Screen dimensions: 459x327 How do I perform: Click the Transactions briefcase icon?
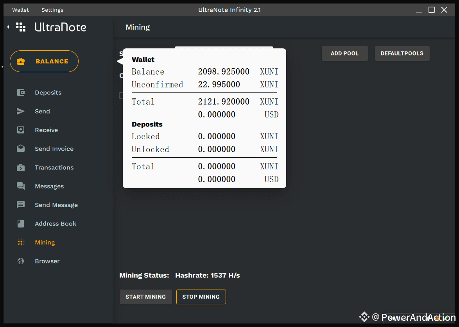point(21,167)
